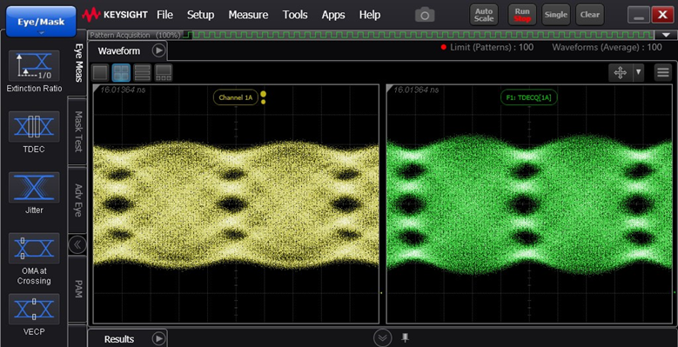Select the Extinction Ratio measurement icon
Viewport: 678px width, 347px height.
click(x=34, y=66)
